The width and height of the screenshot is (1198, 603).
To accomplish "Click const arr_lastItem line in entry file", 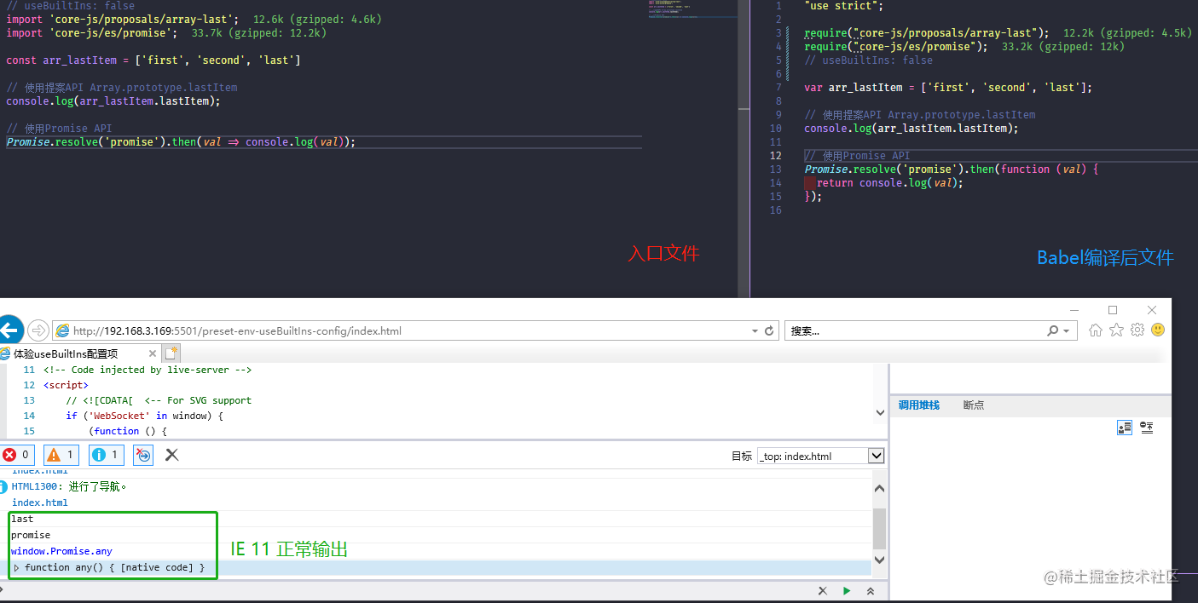I will 153,60.
